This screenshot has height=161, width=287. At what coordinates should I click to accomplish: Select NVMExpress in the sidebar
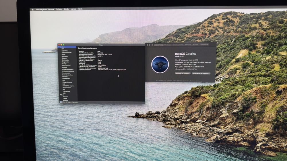coord(66,79)
